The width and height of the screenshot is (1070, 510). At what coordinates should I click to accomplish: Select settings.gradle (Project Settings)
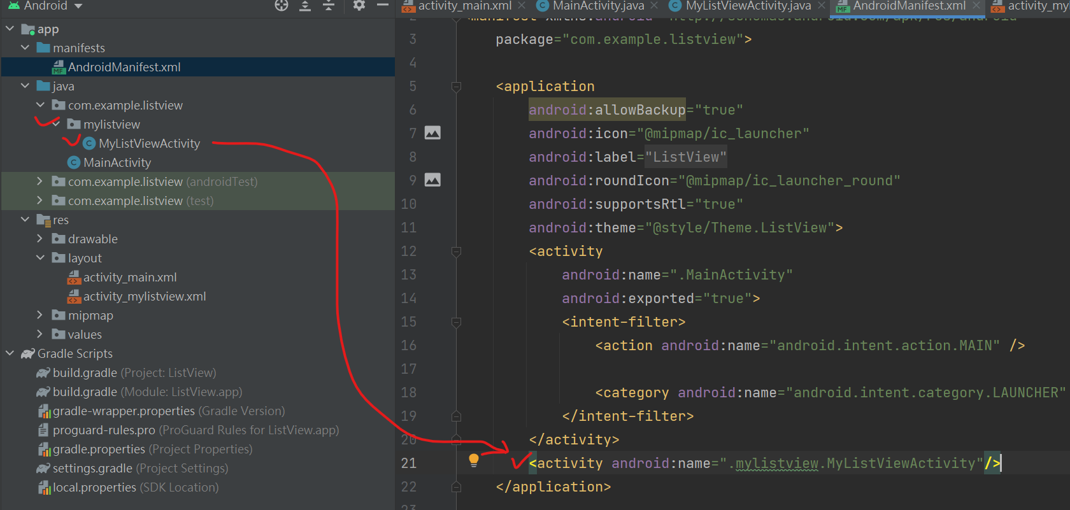click(x=140, y=468)
